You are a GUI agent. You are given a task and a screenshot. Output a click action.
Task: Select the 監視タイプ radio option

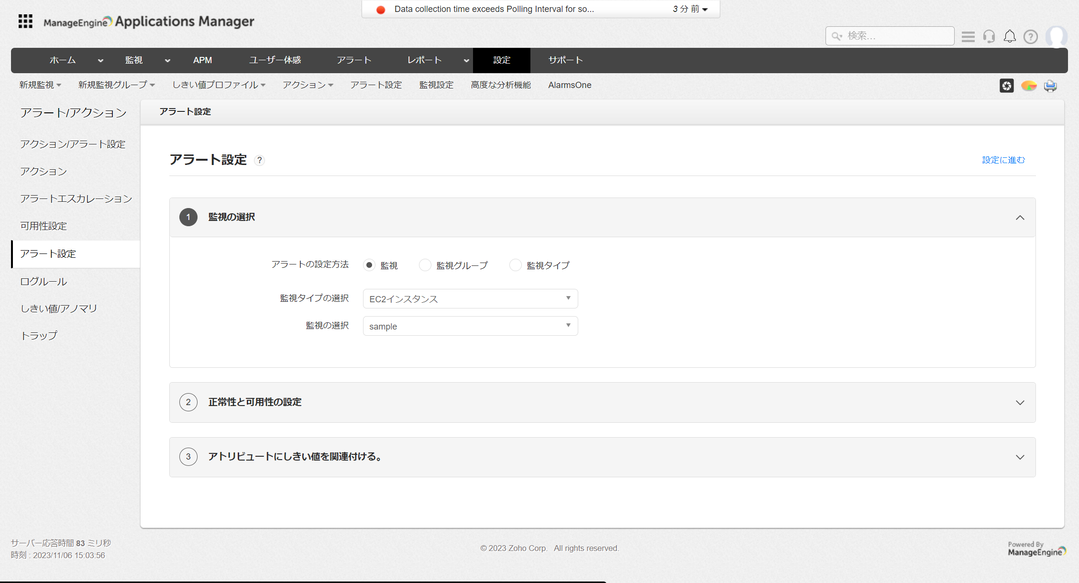[515, 265]
